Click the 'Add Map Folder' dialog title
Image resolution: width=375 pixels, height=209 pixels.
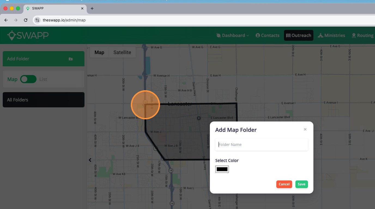click(x=236, y=130)
